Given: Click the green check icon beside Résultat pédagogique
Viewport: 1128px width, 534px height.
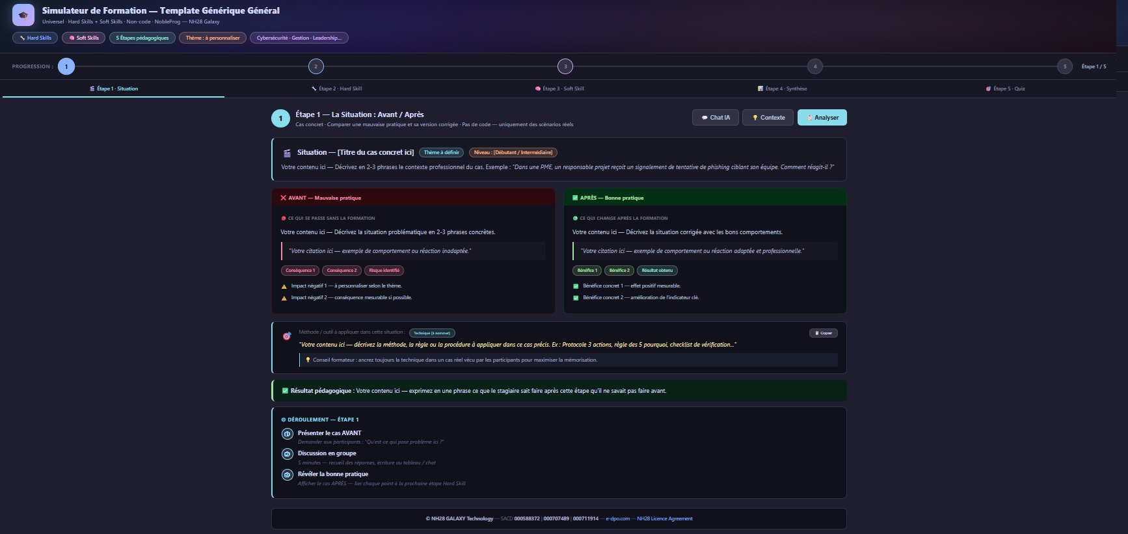Looking at the screenshot, I should pyautogui.click(x=285, y=391).
